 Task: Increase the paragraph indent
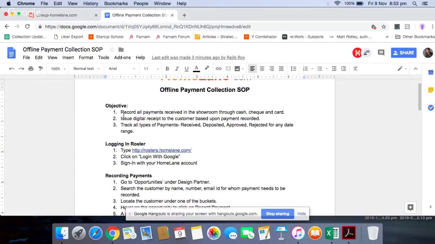344,69
